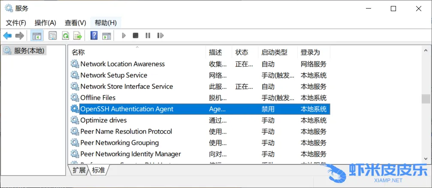Open the Properties toolbar icon
This screenshot has width=432, height=188.
(52, 36)
